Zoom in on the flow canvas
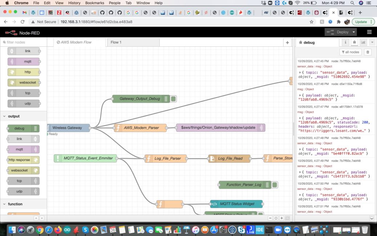This screenshot has height=236, width=377. click(x=281, y=218)
